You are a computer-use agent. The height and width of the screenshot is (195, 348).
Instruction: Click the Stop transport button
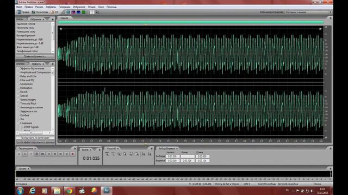click(19, 154)
